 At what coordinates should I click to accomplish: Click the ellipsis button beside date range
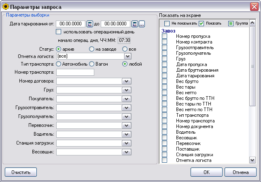tap(142, 24)
